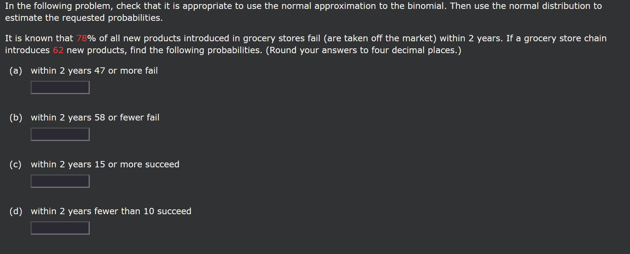The image size is (630, 254).
Task: Click the (c) part label
Action: [x=16, y=164]
